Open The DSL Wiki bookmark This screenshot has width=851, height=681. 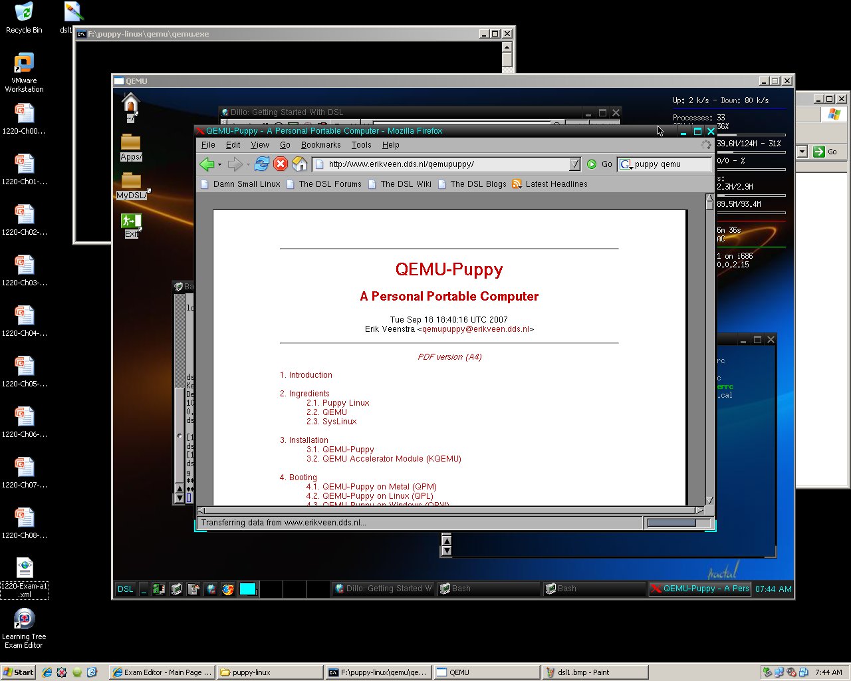point(400,184)
